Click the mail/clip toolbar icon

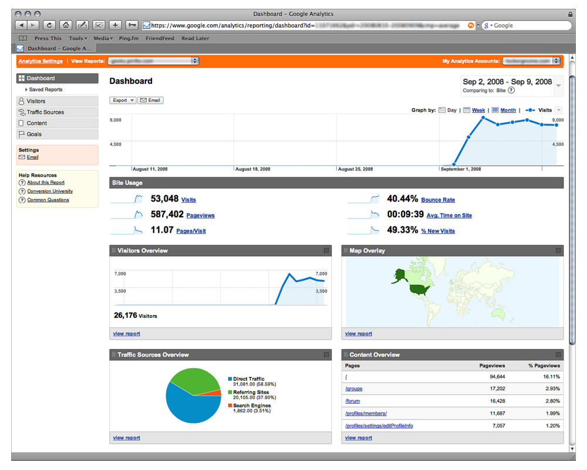[x=99, y=25]
